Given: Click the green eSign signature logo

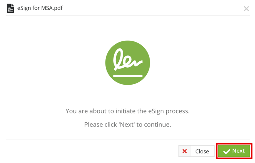Looking at the screenshot, I should [x=128, y=62].
